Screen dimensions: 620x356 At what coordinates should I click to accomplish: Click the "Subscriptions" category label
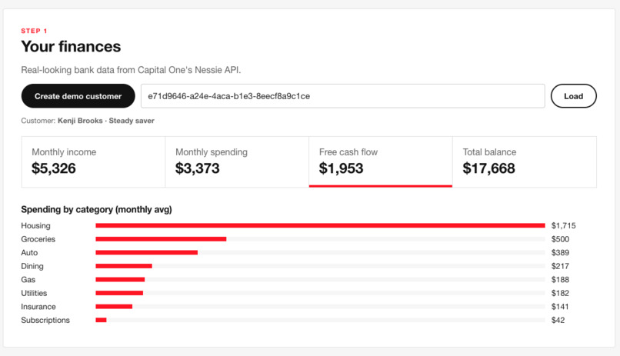click(x=45, y=320)
